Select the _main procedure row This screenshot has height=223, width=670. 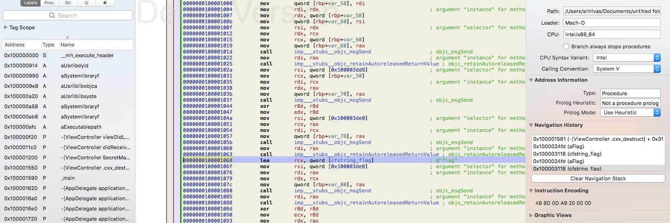(68, 178)
